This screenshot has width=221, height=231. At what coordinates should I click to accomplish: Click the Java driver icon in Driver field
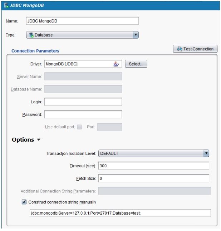(x=116, y=64)
